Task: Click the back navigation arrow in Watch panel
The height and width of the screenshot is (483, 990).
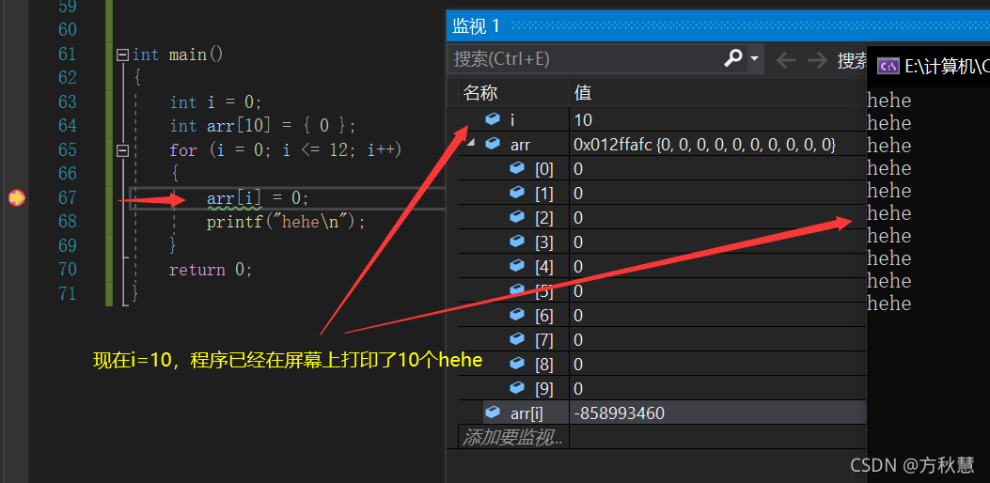Action: coord(786,60)
